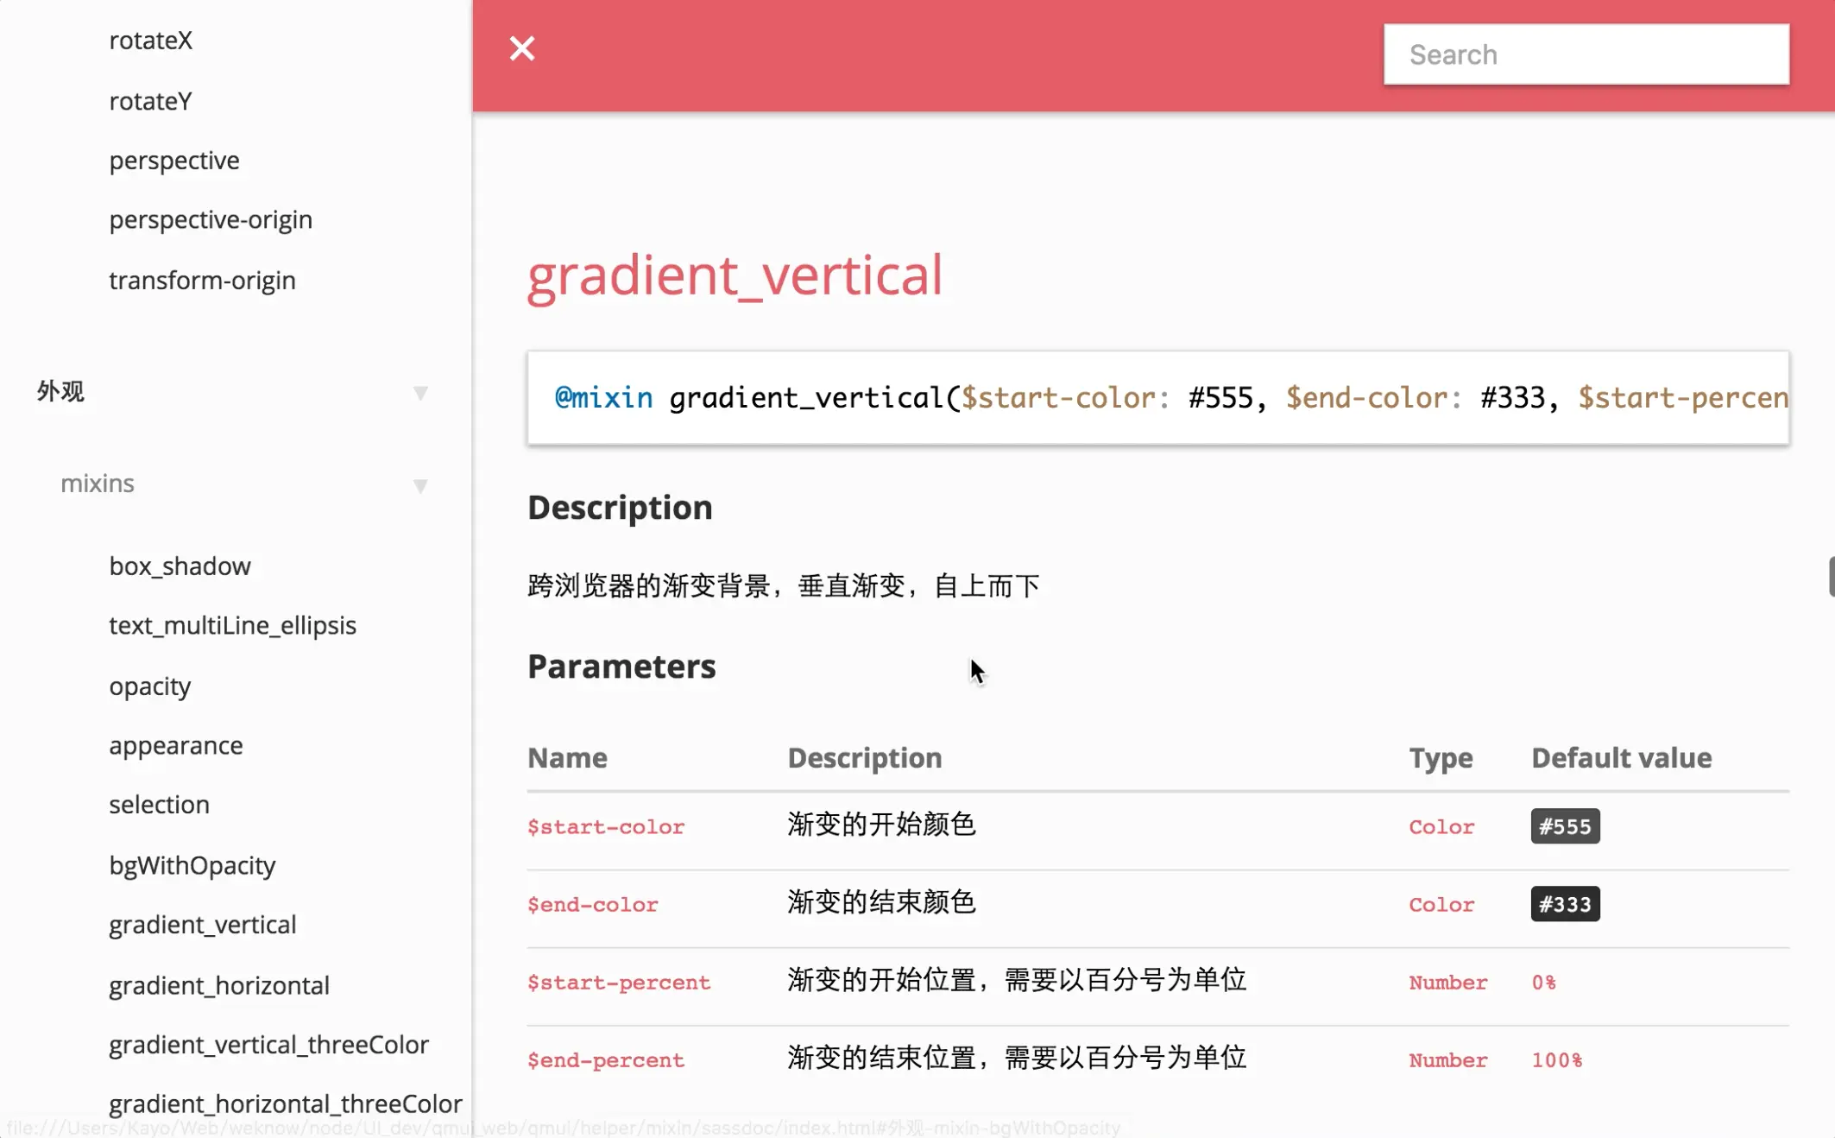This screenshot has width=1835, height=1138.
Task: Collapse the mixins group arrow
Action: 420,486
